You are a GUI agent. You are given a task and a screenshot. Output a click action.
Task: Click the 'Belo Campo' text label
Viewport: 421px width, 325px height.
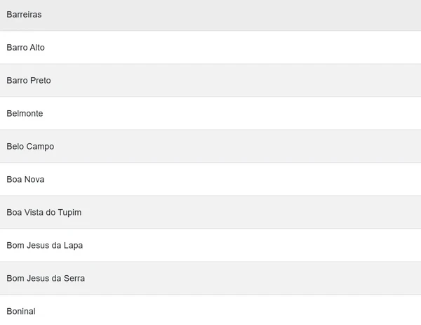tap(30, 147)
